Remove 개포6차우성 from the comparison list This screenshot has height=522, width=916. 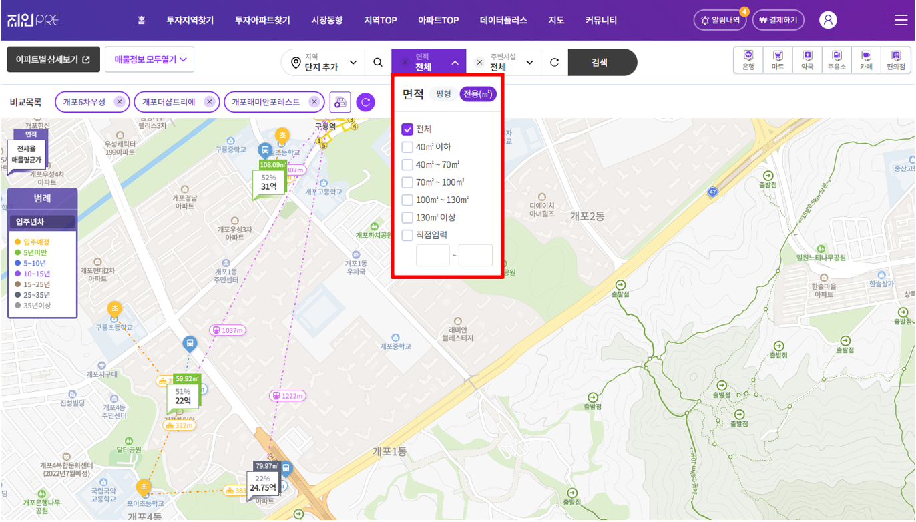pos(119,102)
